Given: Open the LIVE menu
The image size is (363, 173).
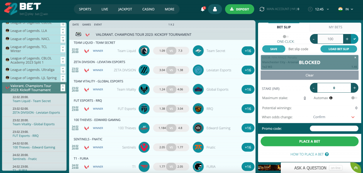Looking at the screenshot, I should point(105,9).
